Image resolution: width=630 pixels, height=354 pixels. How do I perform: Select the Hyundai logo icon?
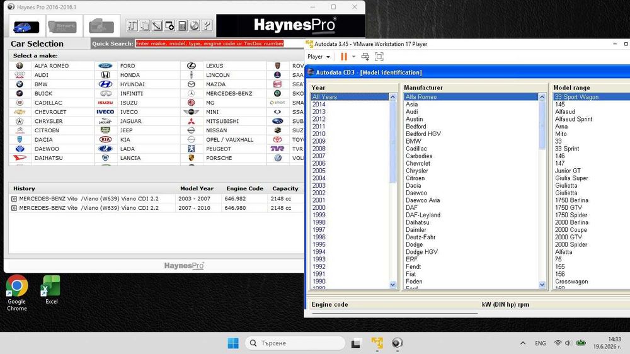105,84
